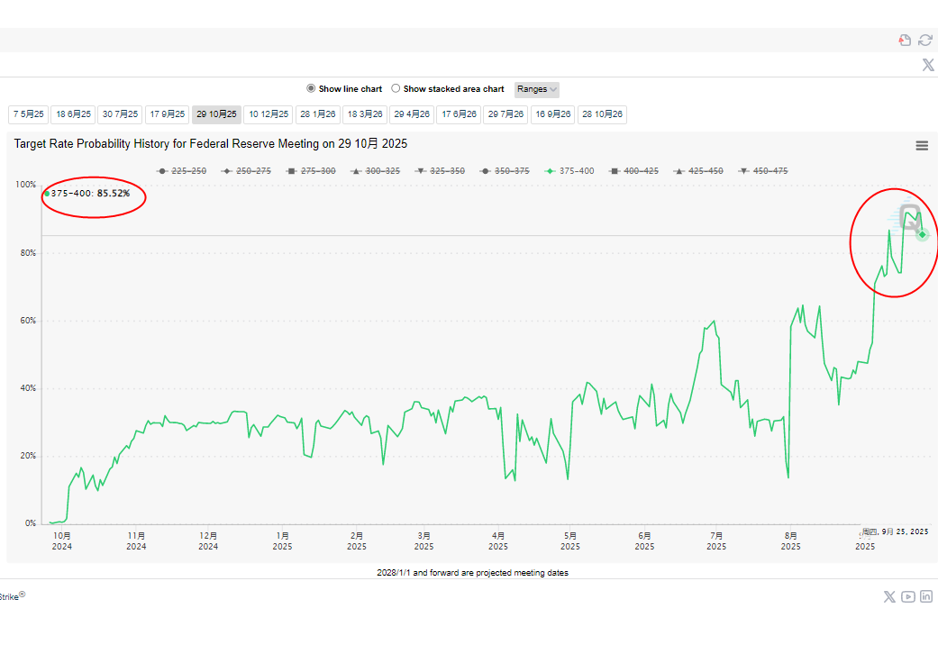Click the projected meeting dates footnote
The height and width of the screenshot is (654, 938).
(x=472, y=573)
